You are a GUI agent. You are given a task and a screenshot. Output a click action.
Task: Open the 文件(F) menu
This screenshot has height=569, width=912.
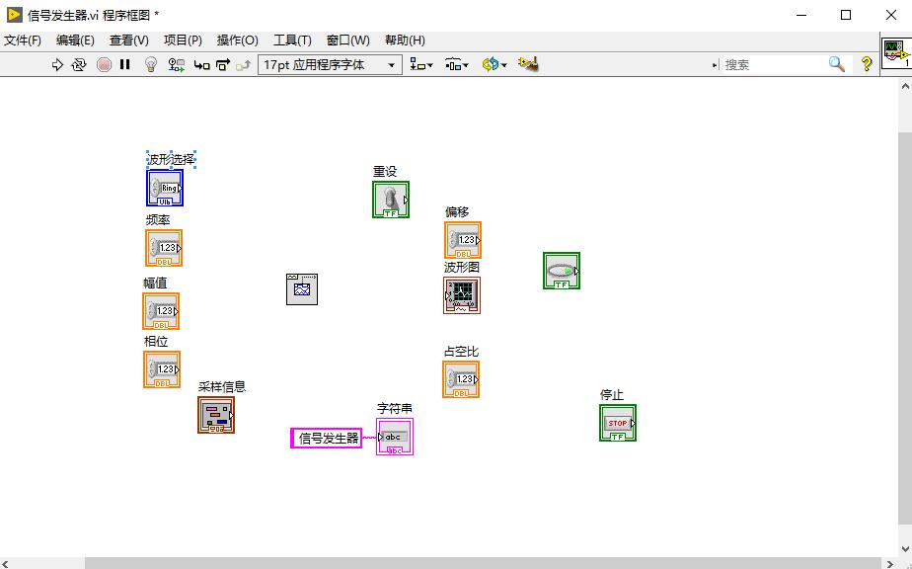point(23,41)
